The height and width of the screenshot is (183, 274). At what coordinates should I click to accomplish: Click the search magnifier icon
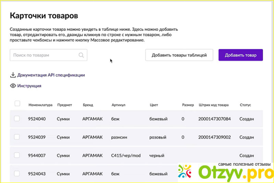pos(81,55)
